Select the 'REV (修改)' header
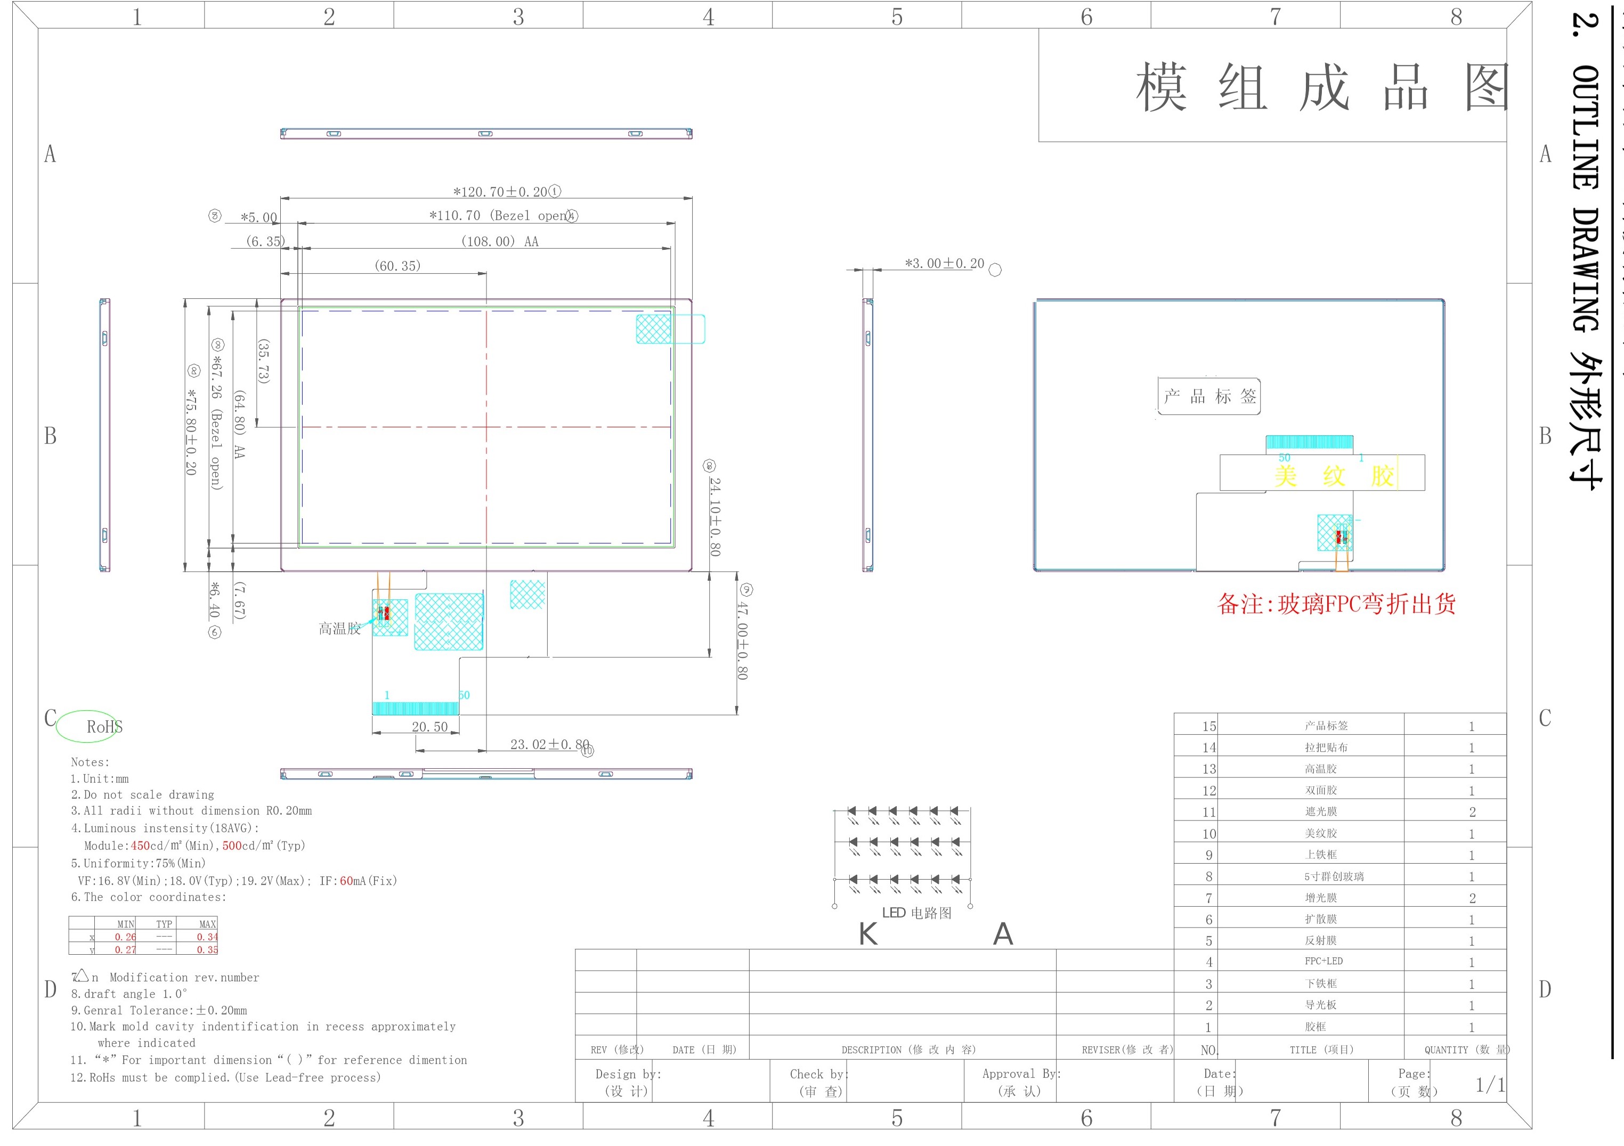The width and height of the screenshot is (1624, 1146). [x=617, y=1050]
